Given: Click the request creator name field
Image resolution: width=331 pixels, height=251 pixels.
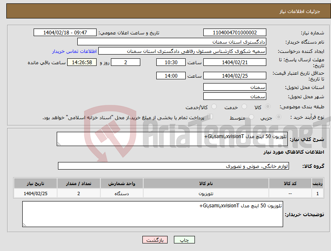Looking at the screenshot, I should click(182, 51).
